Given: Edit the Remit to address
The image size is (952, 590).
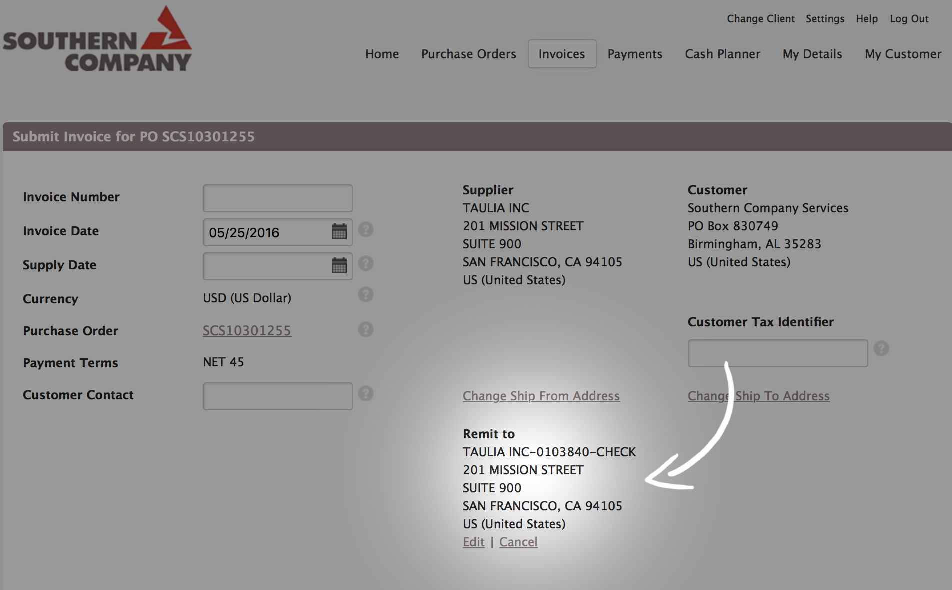Looking at the screenshot, I should (473, 542).
